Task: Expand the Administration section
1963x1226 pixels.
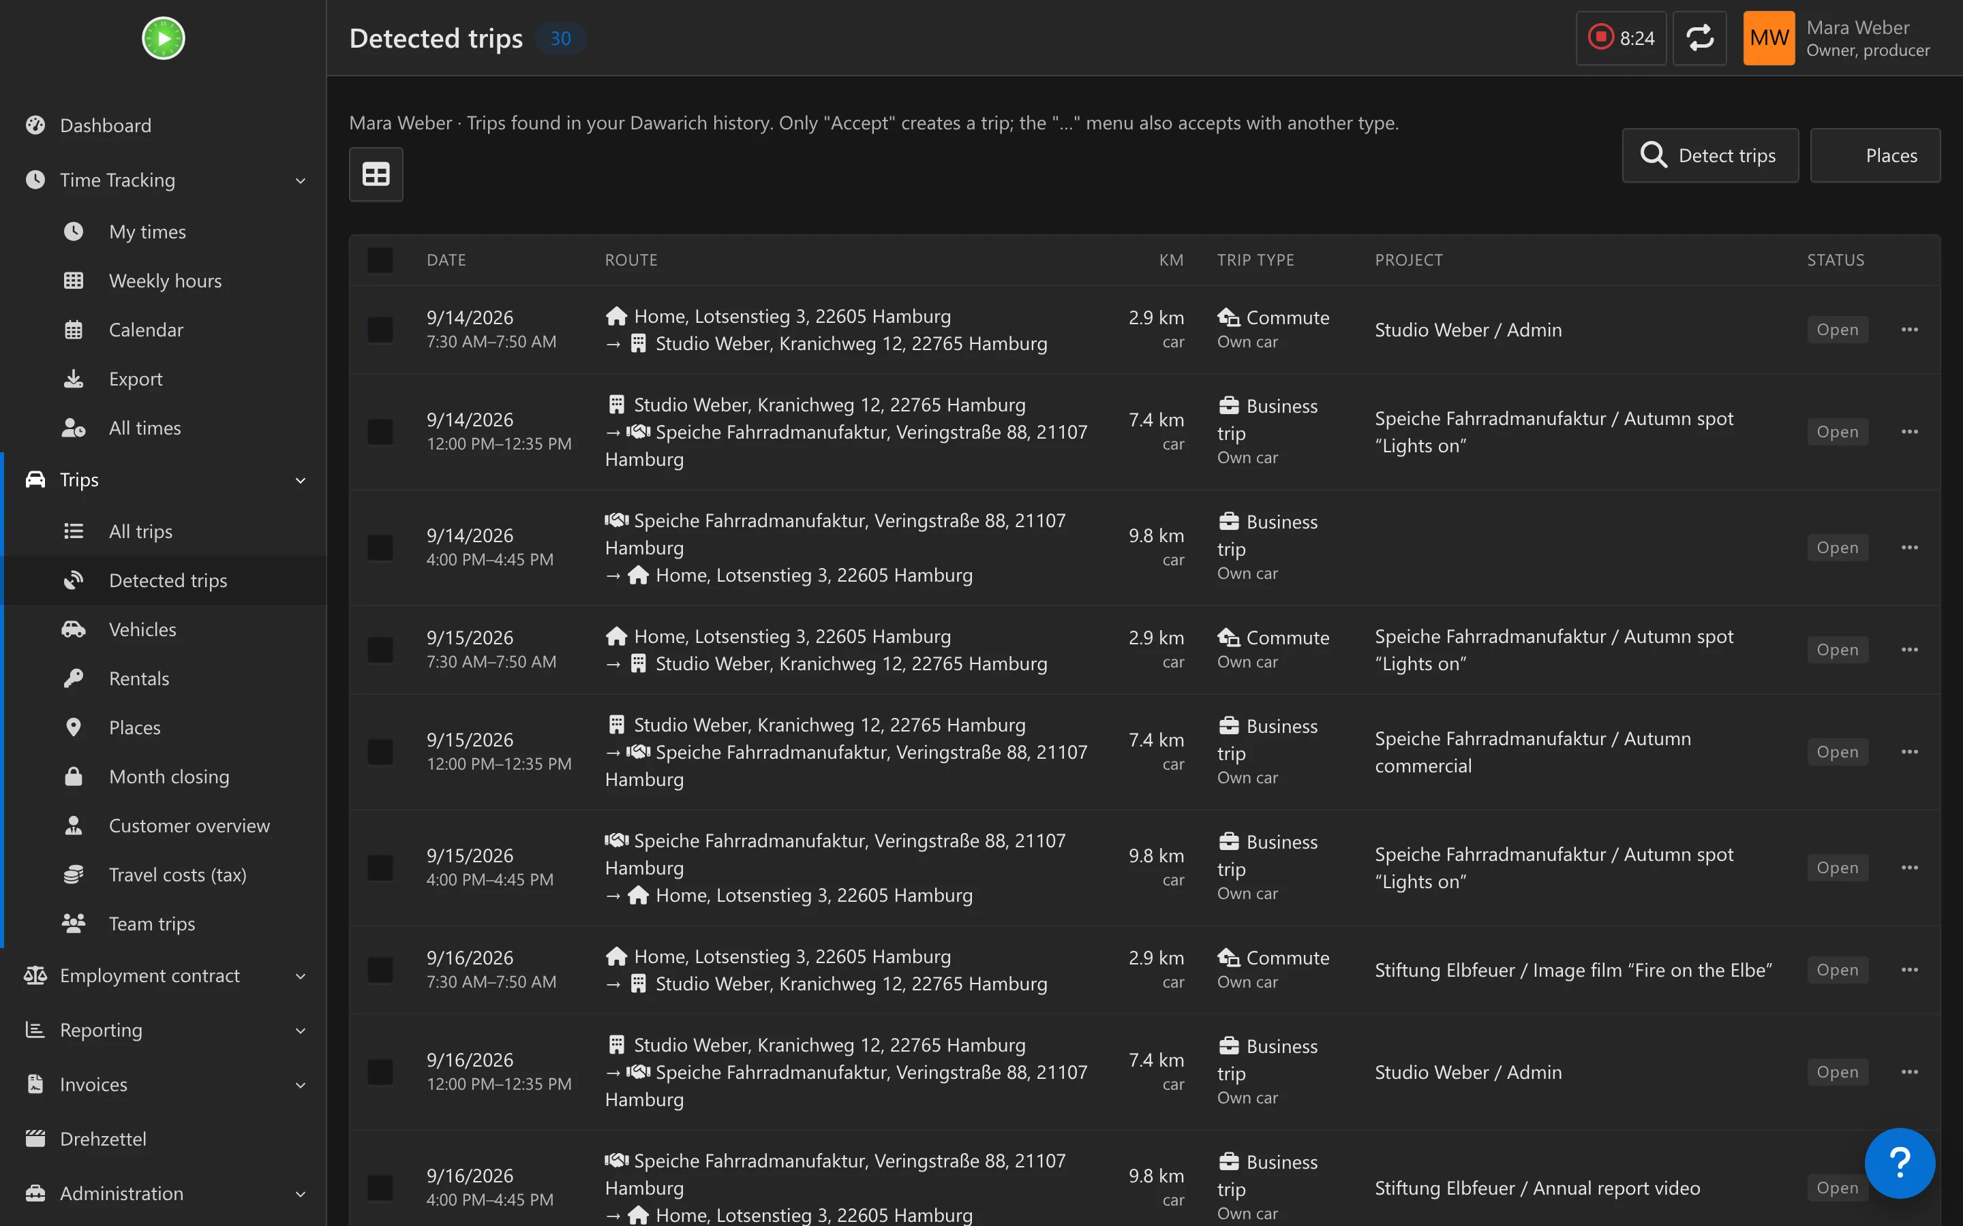Action: click(x=163, y=1193)
